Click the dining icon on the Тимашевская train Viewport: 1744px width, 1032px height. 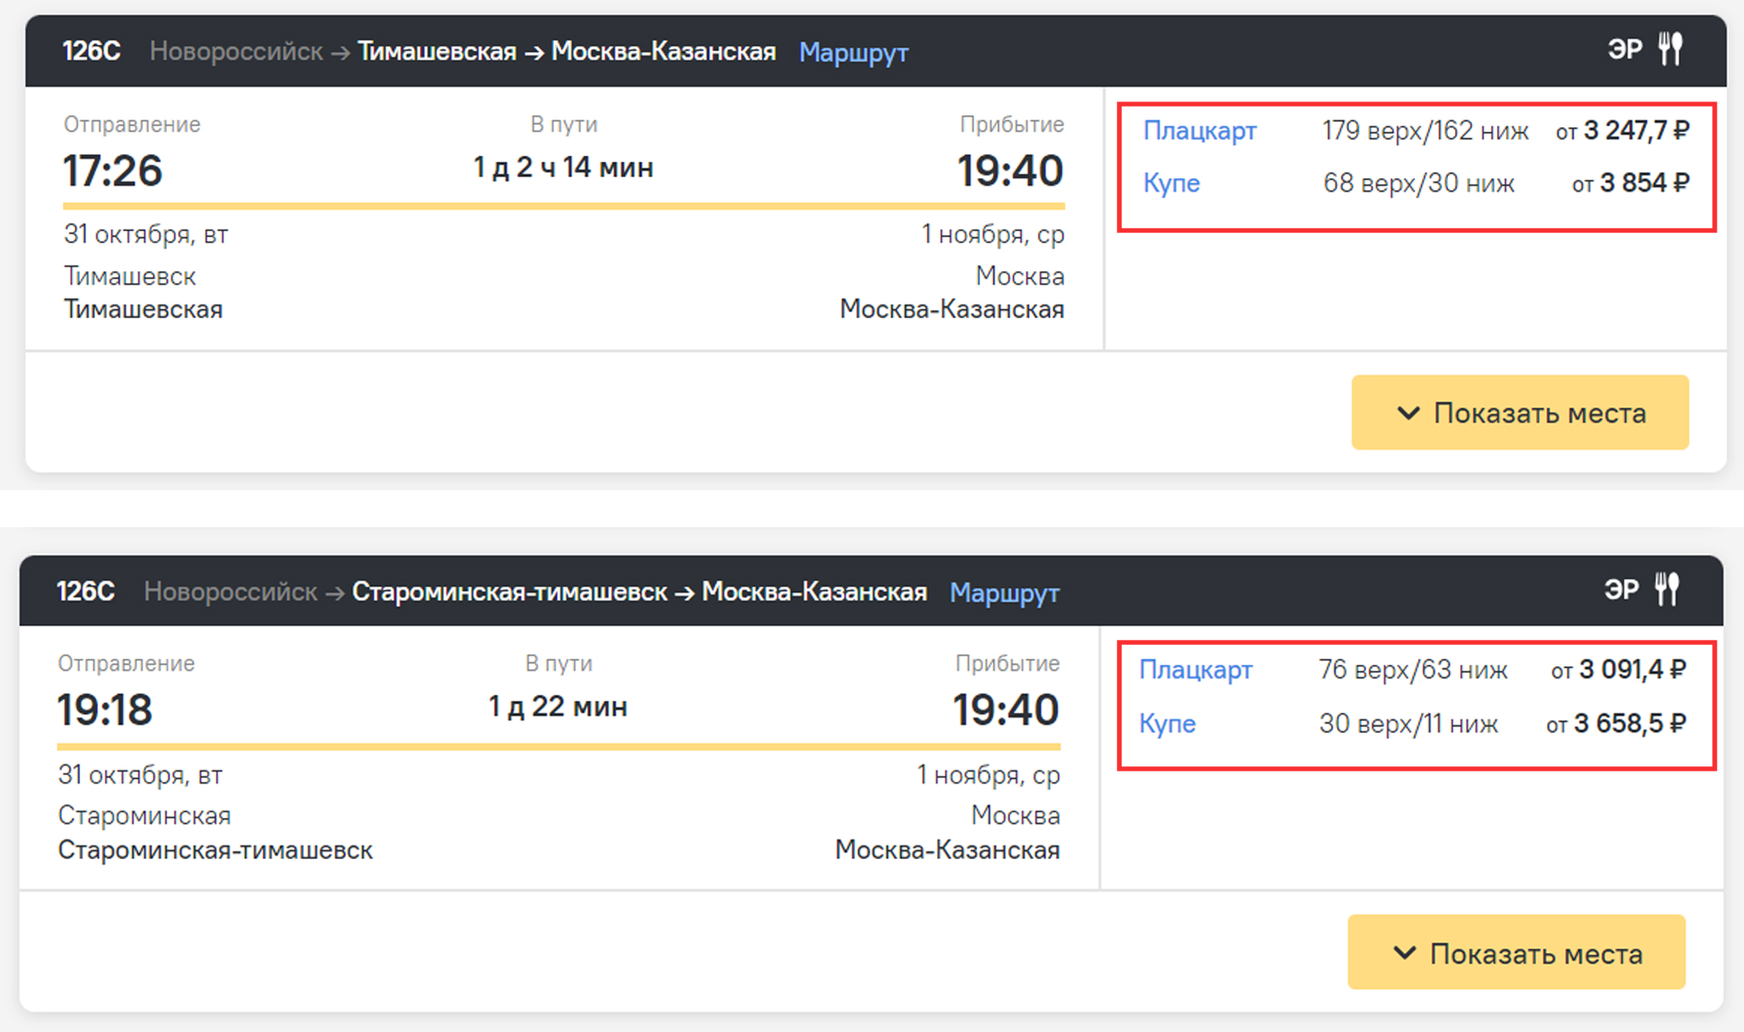1670,49
